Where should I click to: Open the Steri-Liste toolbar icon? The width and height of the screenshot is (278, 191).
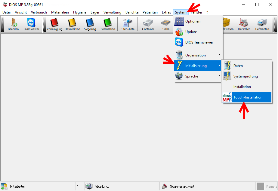(128, 24)
